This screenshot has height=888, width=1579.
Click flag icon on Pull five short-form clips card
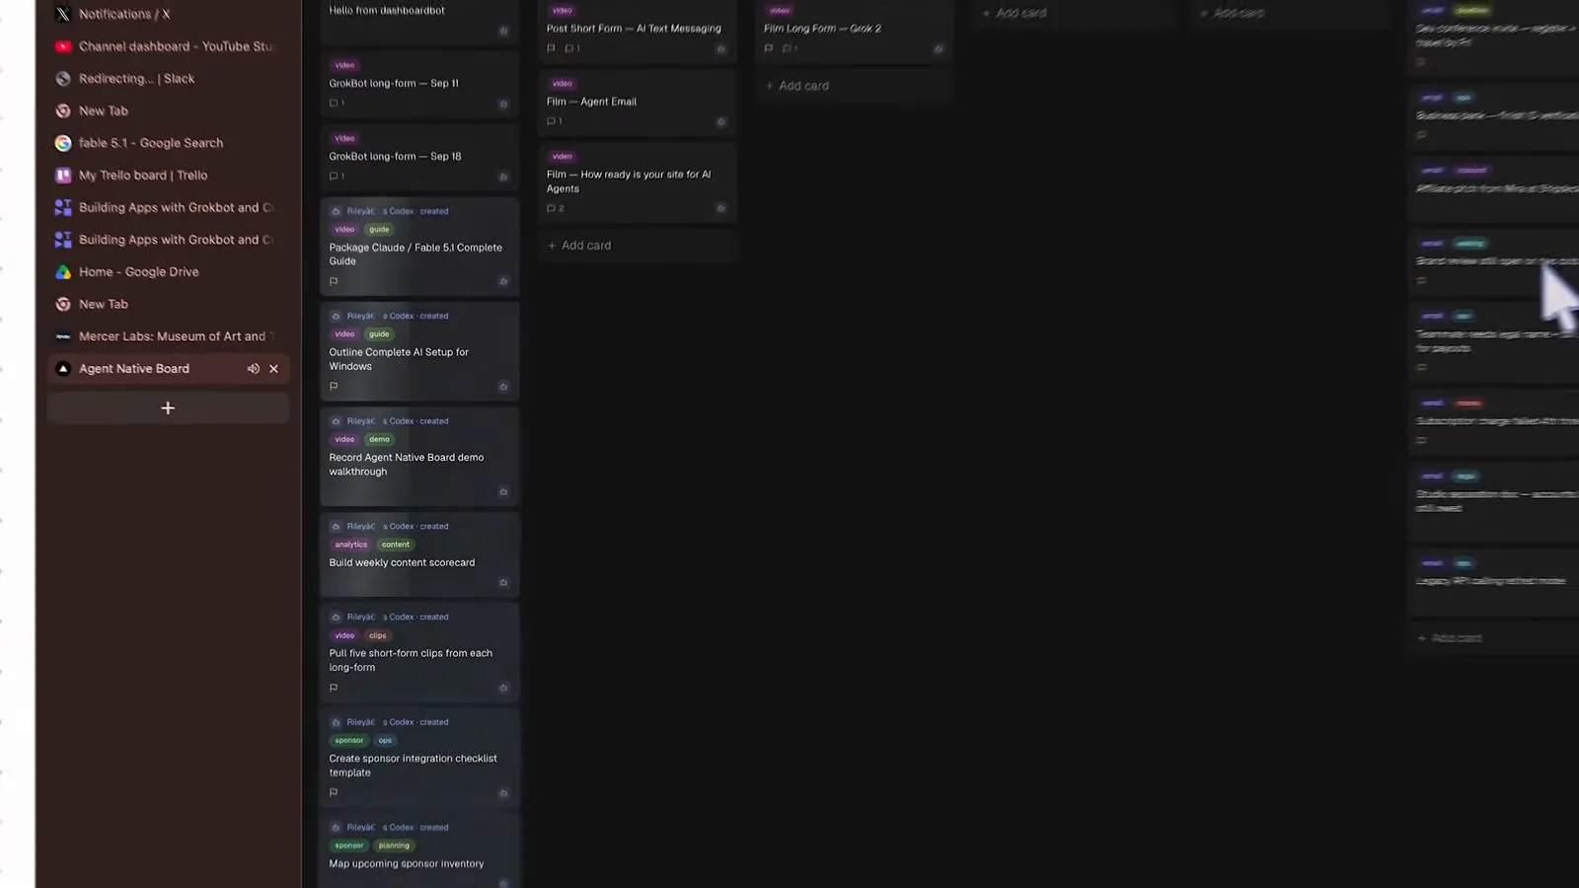[334, 688]
